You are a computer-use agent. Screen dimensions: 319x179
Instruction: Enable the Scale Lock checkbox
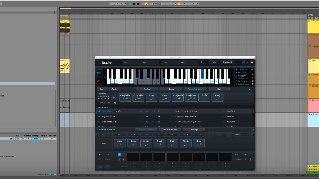pos(237,81)
